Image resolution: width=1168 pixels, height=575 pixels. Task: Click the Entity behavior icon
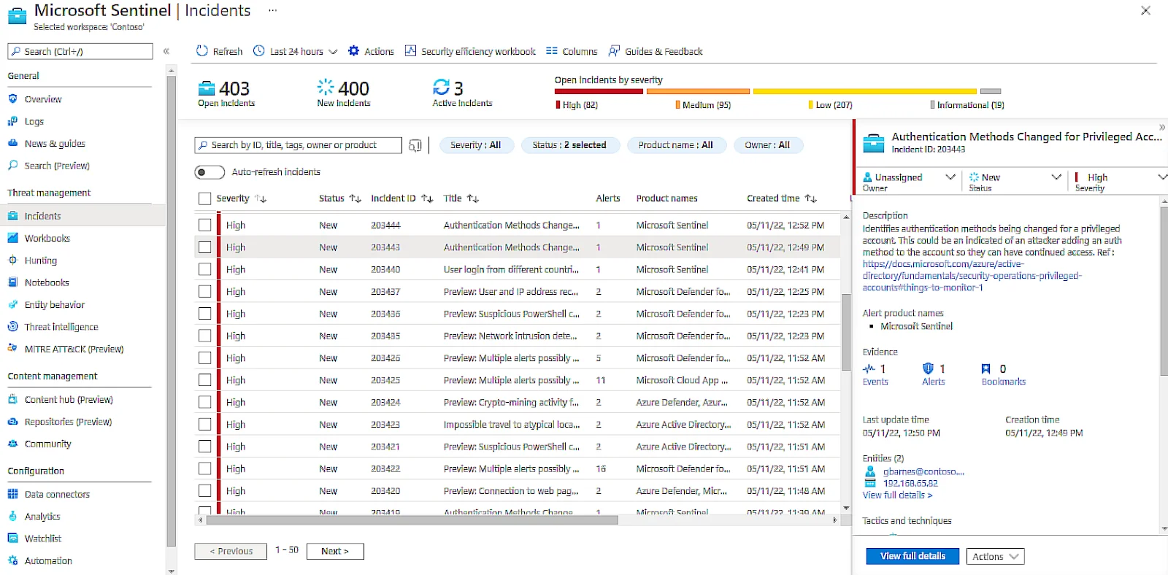coord(12,304)
